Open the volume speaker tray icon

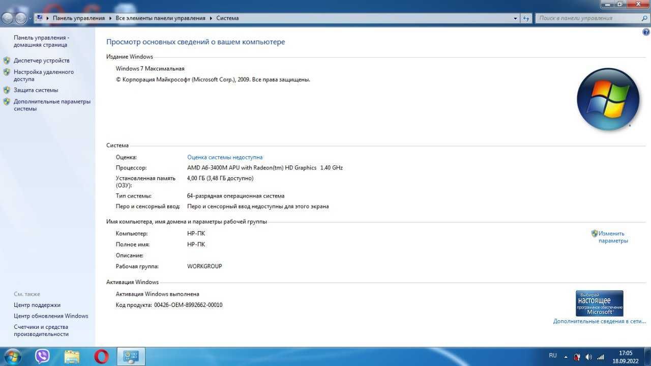click(589, 357)
